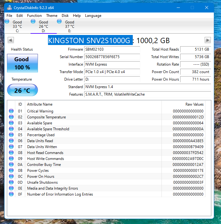
Task: Go to the previous disk arrow
Action: (11, 40)
